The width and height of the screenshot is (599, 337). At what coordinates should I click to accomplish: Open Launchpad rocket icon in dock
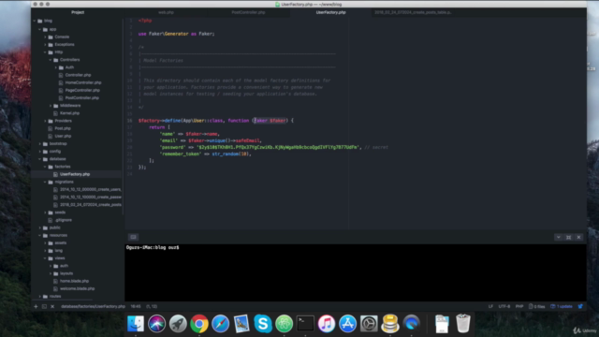pos(178,324)
